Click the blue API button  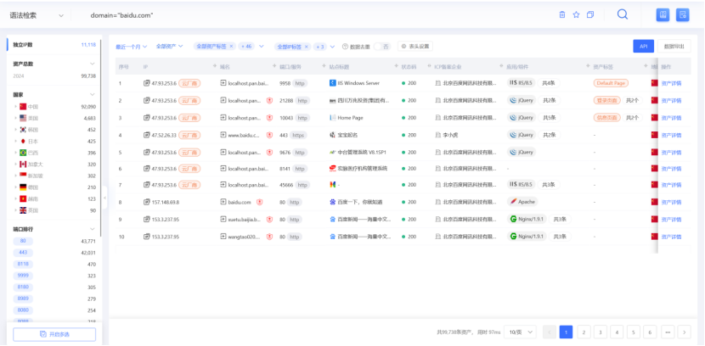pyautogui.click(x=643, y=47)
